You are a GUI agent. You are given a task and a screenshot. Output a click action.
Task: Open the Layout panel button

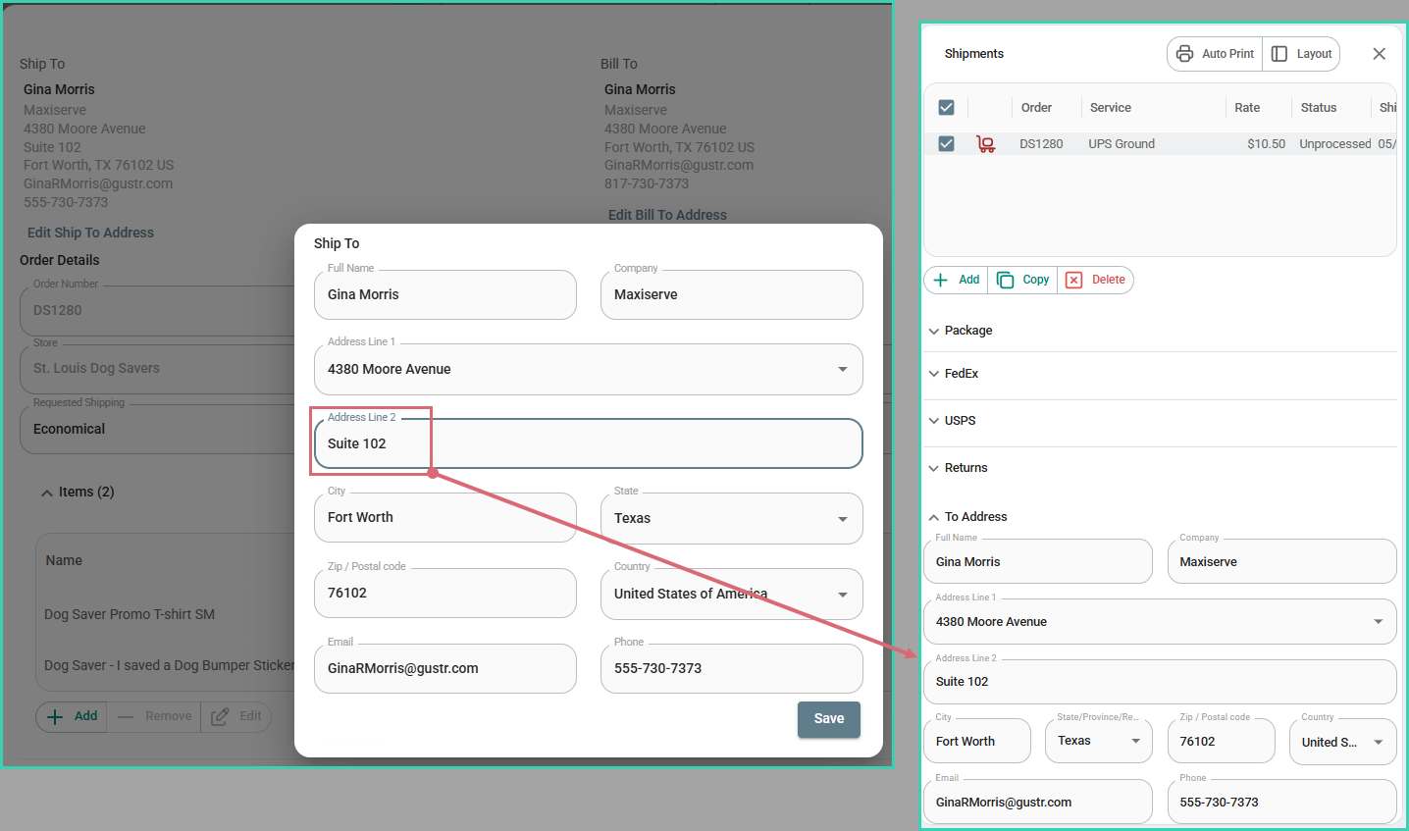tap(1301, 54)
